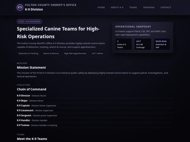This screenshot has height=142, width=190.
Task: Select the K-9 Sergeant row
Action: point(95,115)
